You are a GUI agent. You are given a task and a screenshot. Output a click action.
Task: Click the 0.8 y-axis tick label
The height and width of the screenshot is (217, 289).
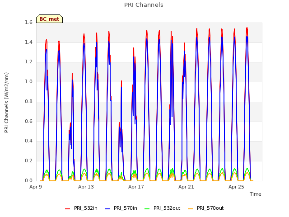28,101
